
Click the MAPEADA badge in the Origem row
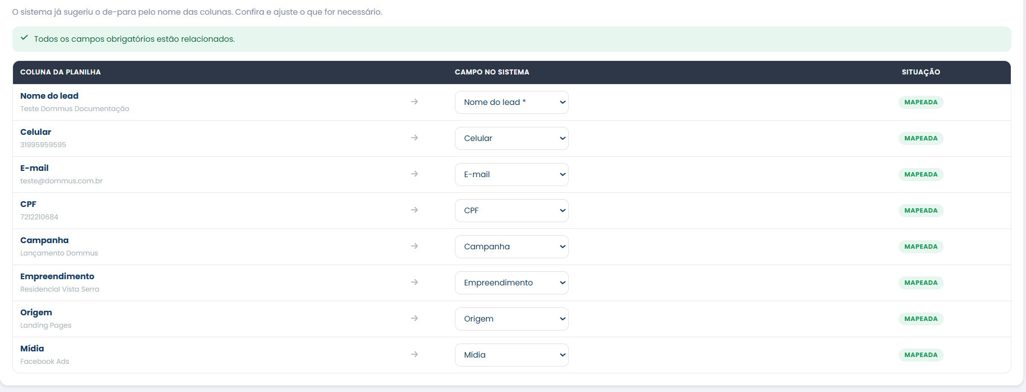pos(921,319)
